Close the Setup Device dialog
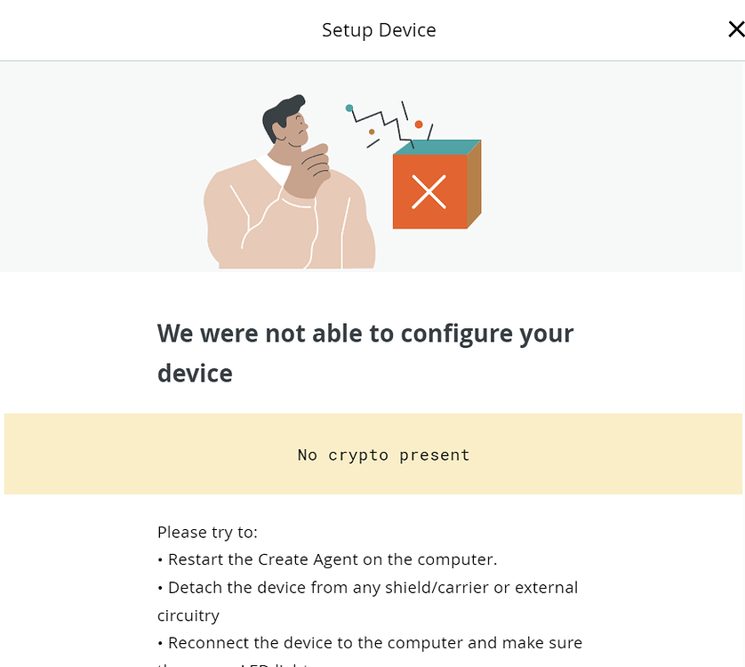Image resolution: width=745 pixels, height=667 pixels. coord(735,30)
